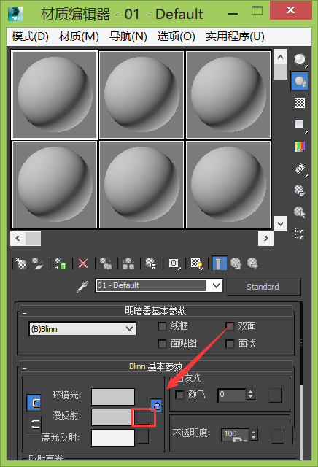Toggle the checkered Background icon

(300, 103)
